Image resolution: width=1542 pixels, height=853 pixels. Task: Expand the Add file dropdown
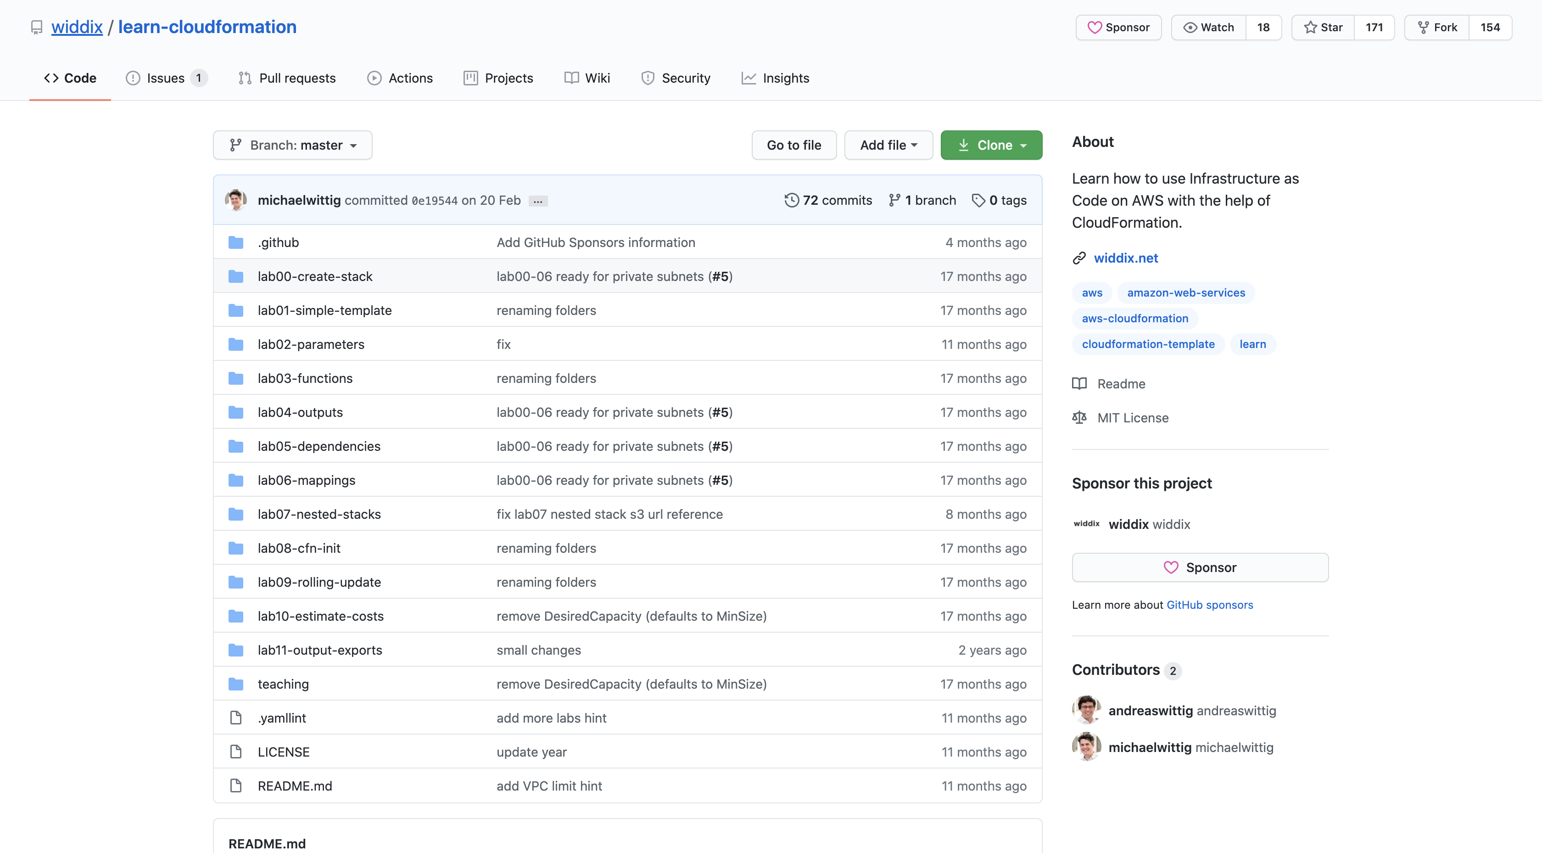pos(888,145)
